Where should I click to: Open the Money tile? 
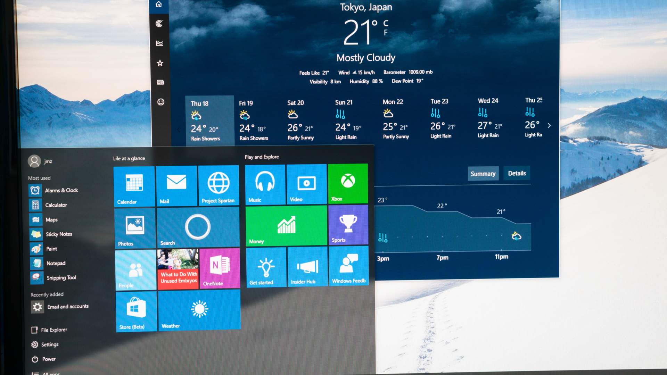coord(286,226)
